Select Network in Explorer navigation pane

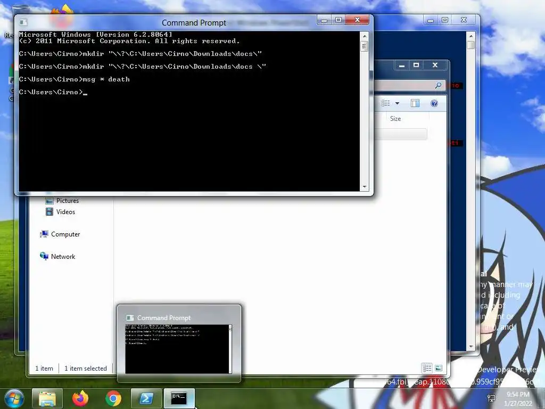(x=57, y=256)
